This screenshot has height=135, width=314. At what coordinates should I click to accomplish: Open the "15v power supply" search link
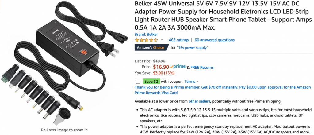[192, 47]
